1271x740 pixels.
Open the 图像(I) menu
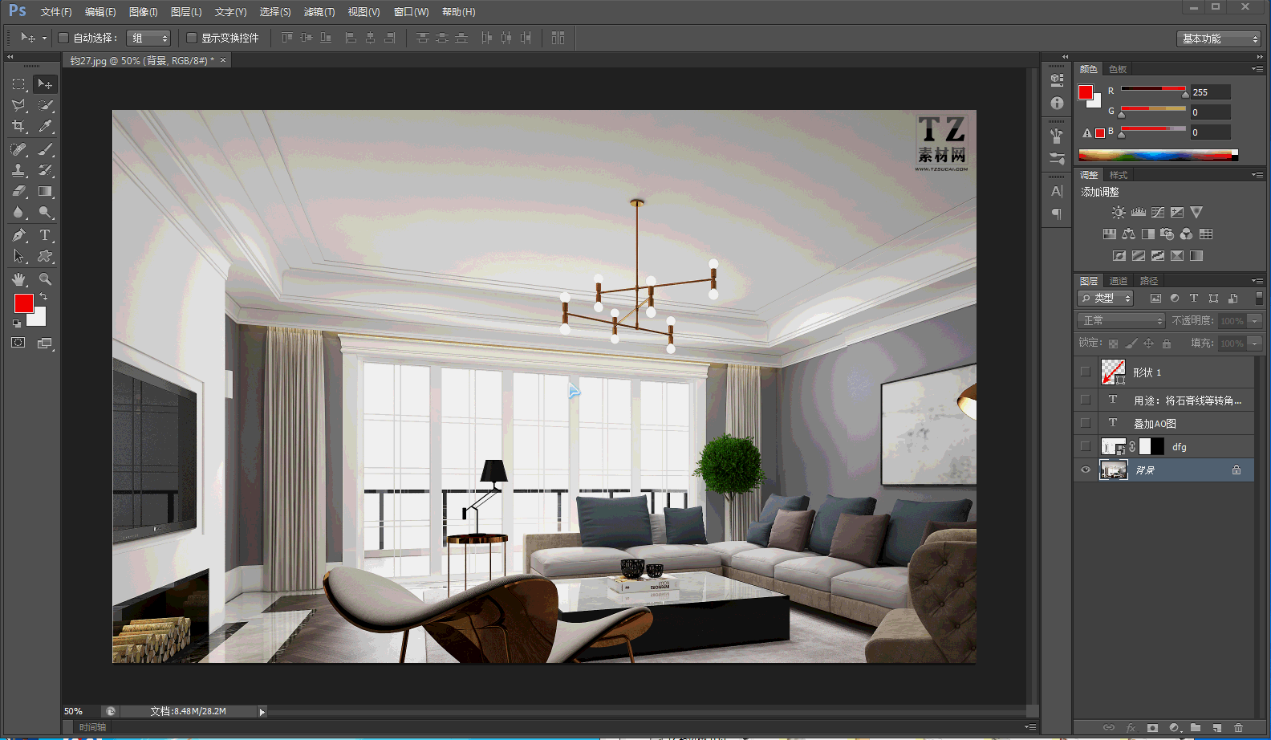[144, 12]
